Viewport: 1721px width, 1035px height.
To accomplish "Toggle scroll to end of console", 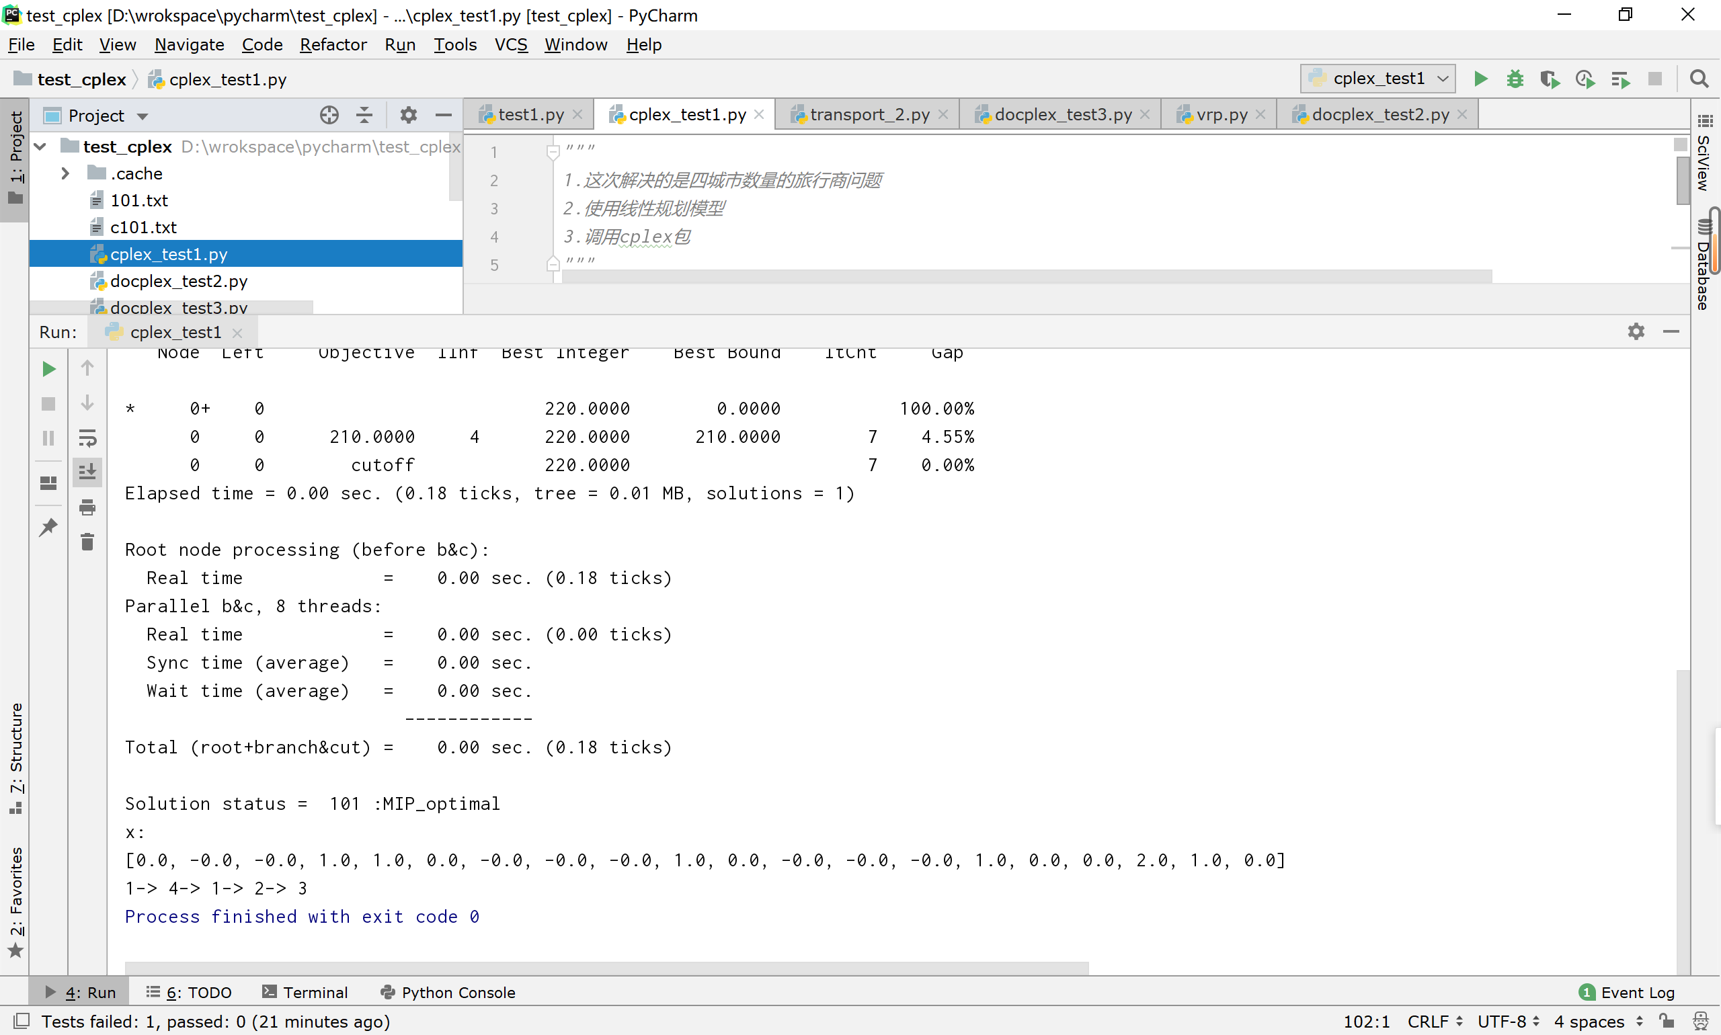I will tap(87, 472).
